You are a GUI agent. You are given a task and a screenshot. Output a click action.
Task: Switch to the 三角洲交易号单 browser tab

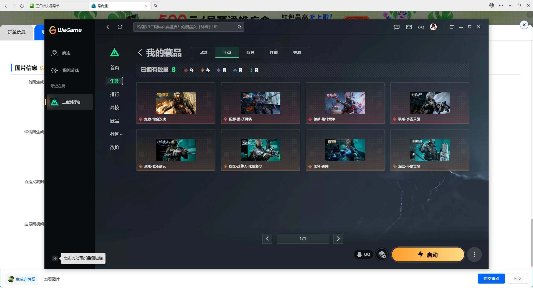[58, 6]
